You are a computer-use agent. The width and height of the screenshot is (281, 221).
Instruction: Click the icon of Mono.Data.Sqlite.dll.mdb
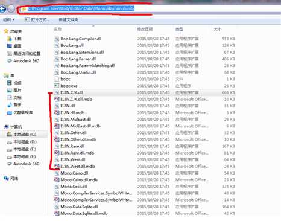pos(57,213)
